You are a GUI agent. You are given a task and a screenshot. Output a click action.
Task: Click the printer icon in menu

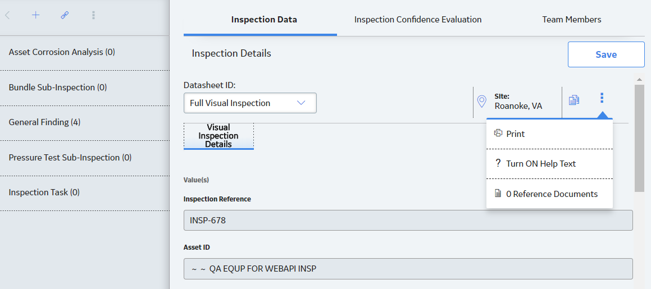498,133
